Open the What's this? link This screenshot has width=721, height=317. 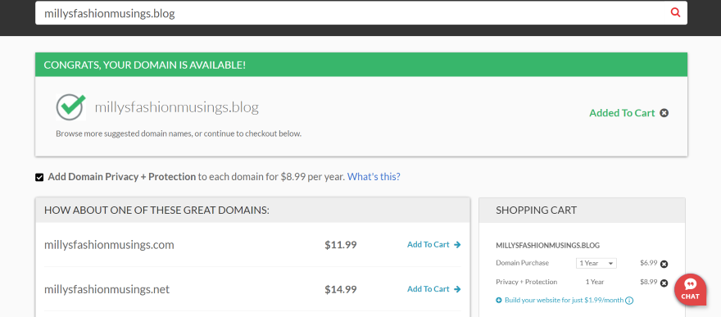tap(374, 176)
